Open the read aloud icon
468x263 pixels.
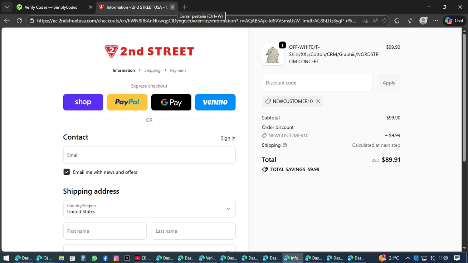click(x=375, y=21)
